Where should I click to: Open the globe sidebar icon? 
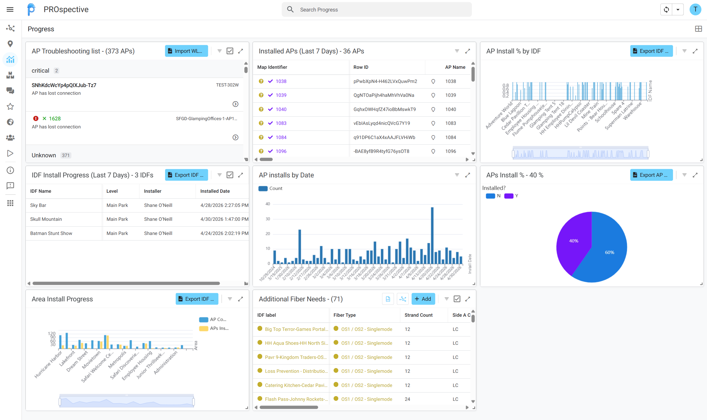(x=10, y=122)
